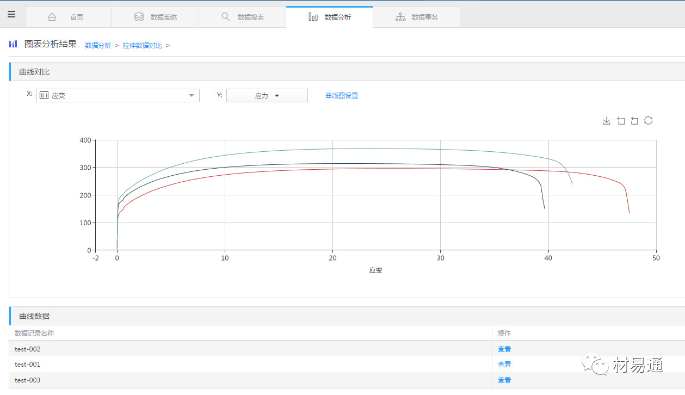685x395 pixels.
Task: Open the 曲线图设置 link
Action: point(342,96)
